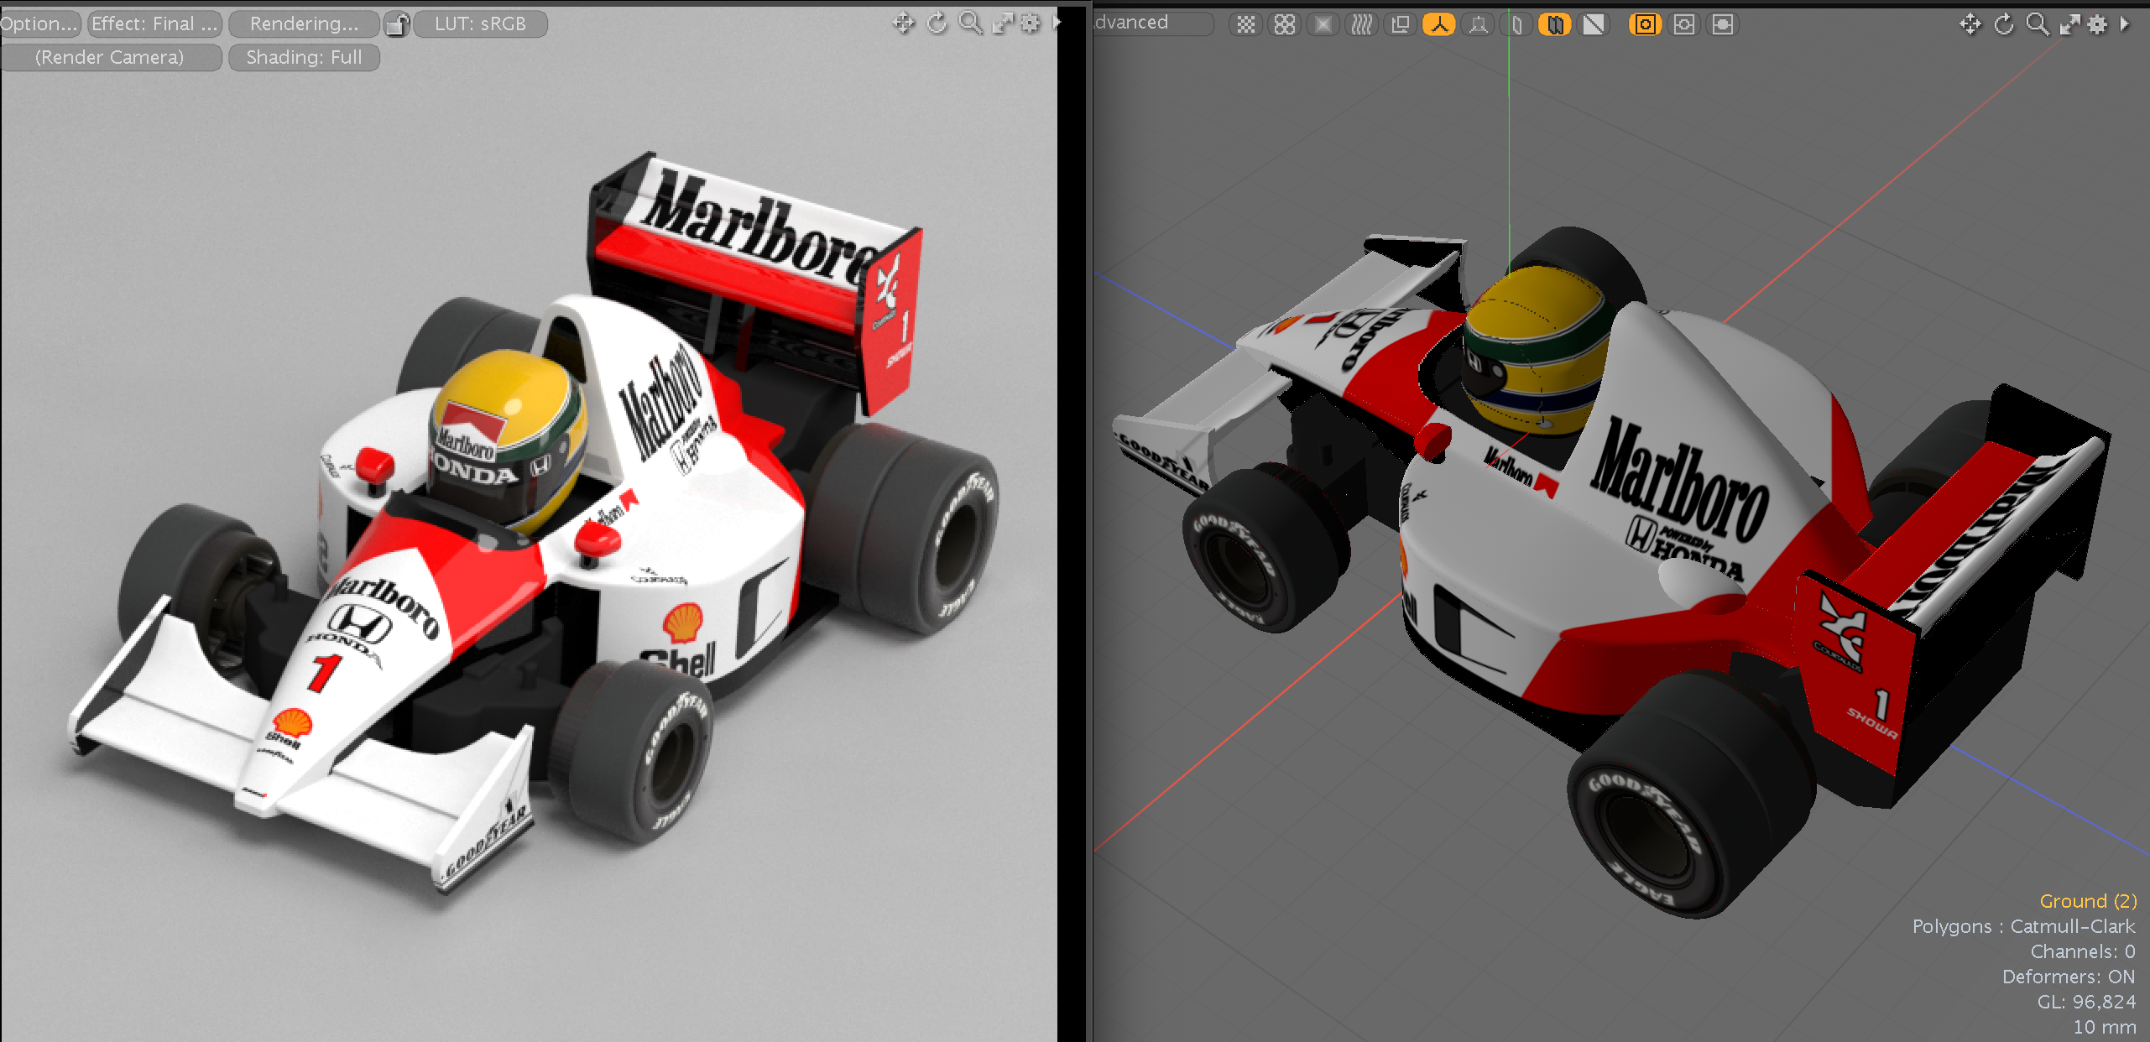2150x1042 pixels.
Task: Click the single panel outline icon in 3D viewport
Action: 1516,24
